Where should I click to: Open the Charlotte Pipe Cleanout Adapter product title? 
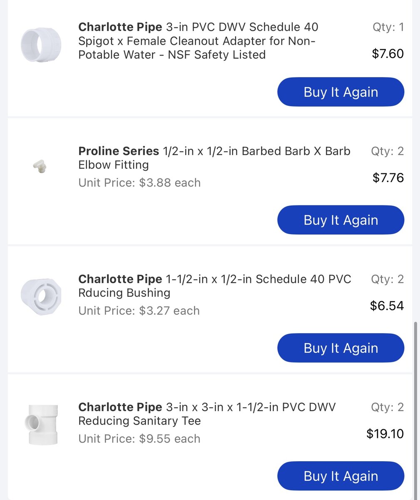198,41
